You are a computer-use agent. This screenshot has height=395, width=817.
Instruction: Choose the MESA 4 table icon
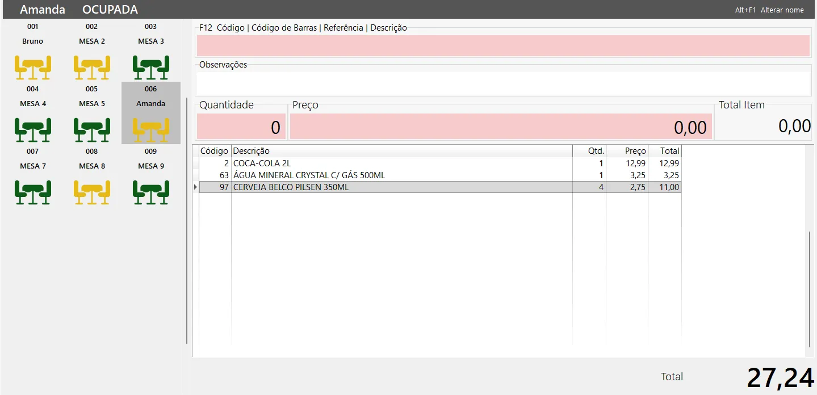click(x=33, y=130)
